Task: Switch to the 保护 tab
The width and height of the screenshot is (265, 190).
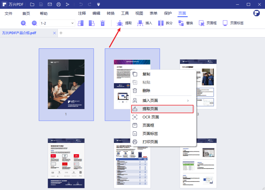Action: coord(168,13)
